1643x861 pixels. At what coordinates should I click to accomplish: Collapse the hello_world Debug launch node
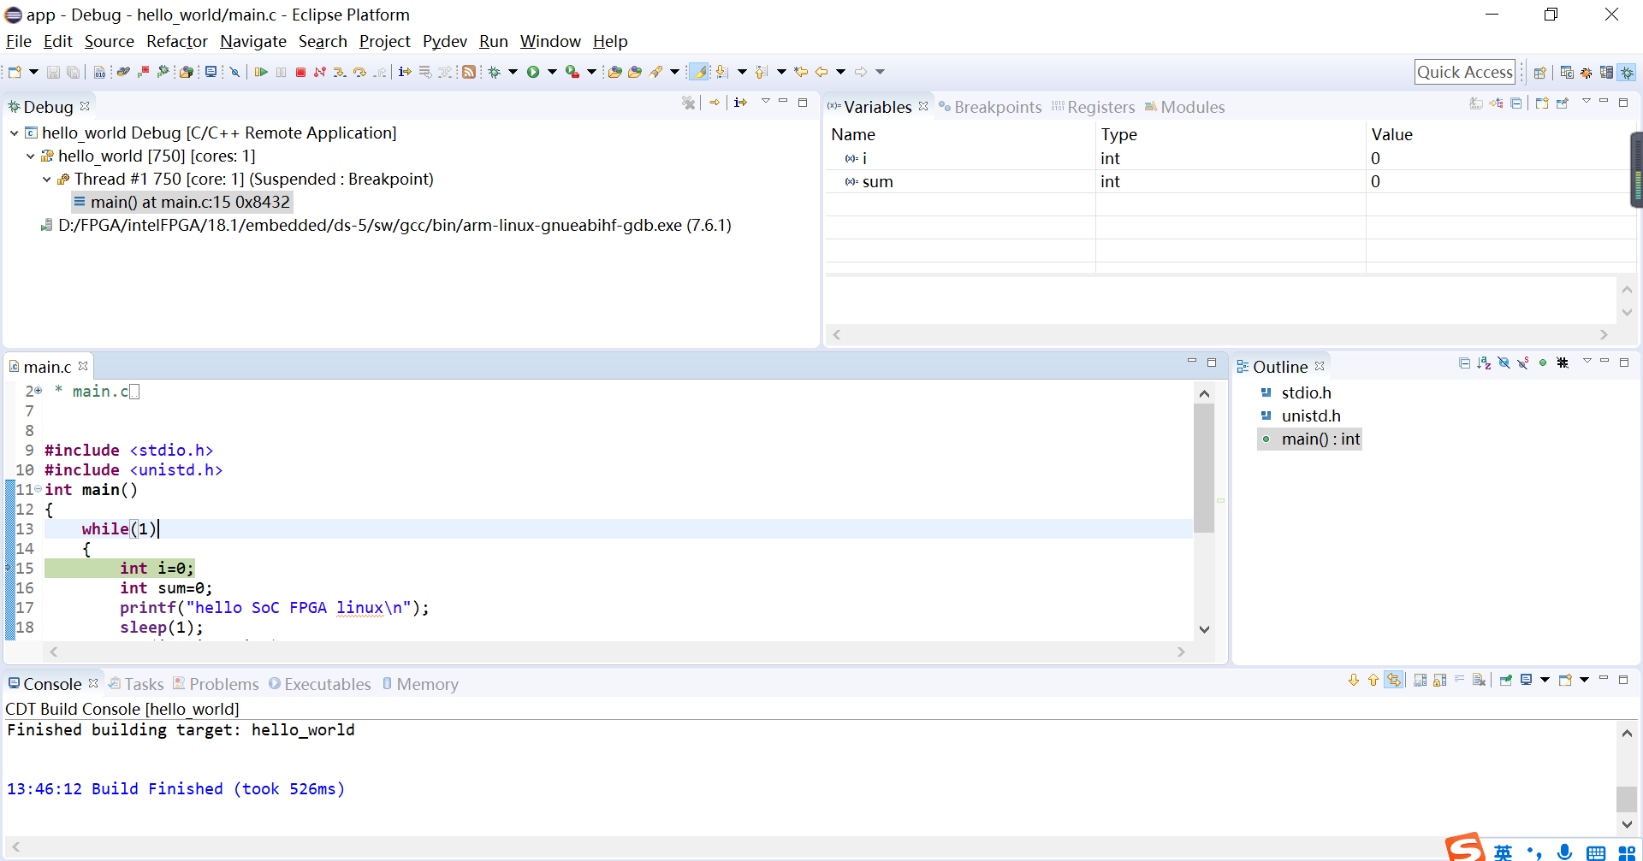pos(13,133)
